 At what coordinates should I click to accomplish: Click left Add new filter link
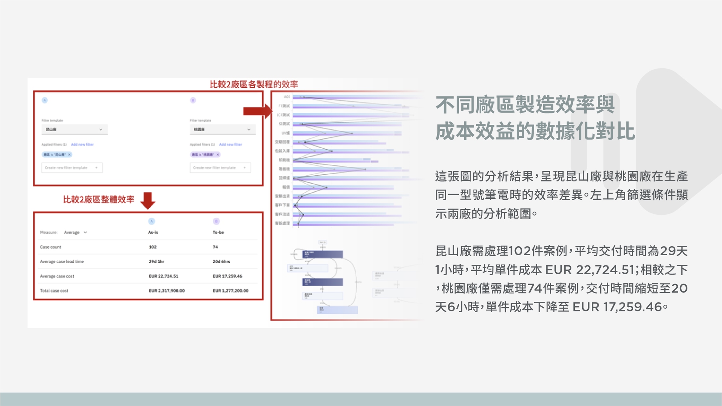tap(82, 145)
